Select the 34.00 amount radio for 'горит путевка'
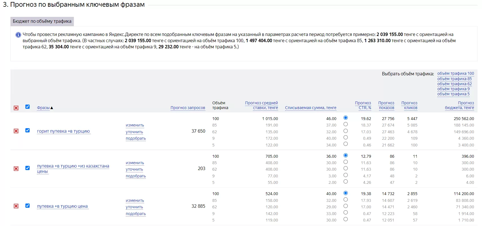 coord(345,144)
